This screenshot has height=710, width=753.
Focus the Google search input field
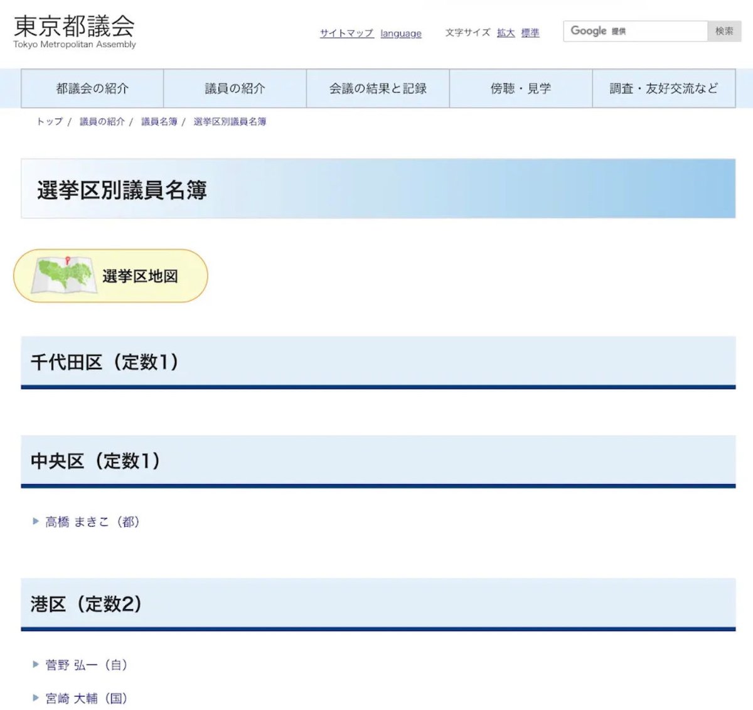635,31
